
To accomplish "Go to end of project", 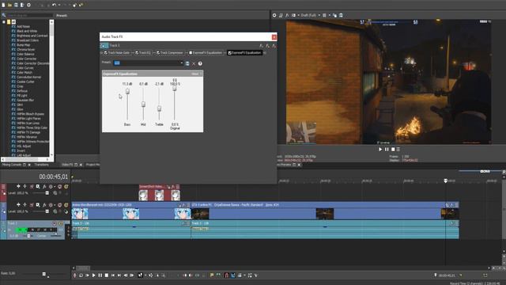I will click(x=119, y=275).
